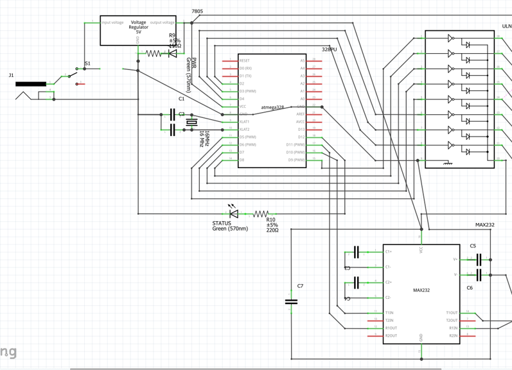Click the XLAT2 pin label
Screen dimensions: 512x370
click(x=244, y=130)
